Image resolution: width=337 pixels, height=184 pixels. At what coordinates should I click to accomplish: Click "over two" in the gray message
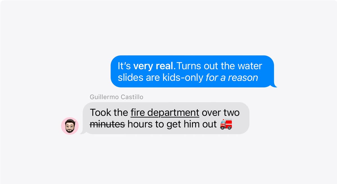[x=221, y=113]
